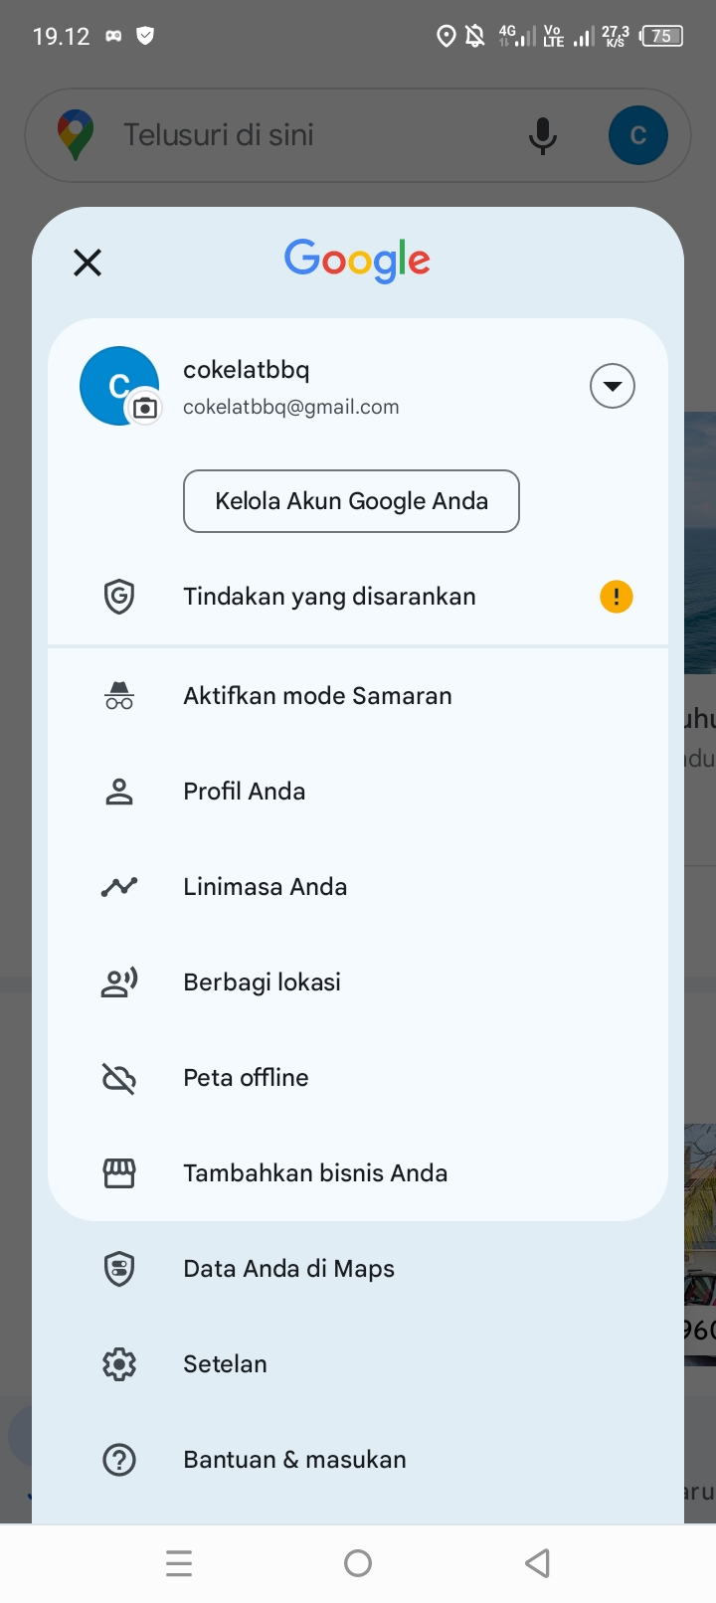716x1603 pixels.
Task: Open Profil Anda
Action: (245, 792)
